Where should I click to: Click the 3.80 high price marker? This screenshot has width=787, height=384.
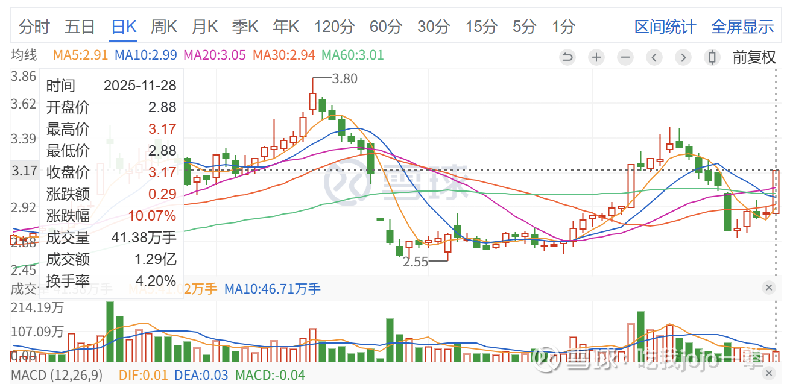[345, 78]
